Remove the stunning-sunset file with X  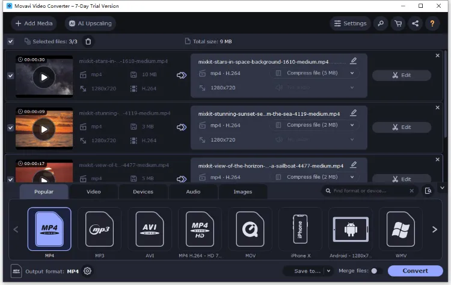[x=438, y=107]
